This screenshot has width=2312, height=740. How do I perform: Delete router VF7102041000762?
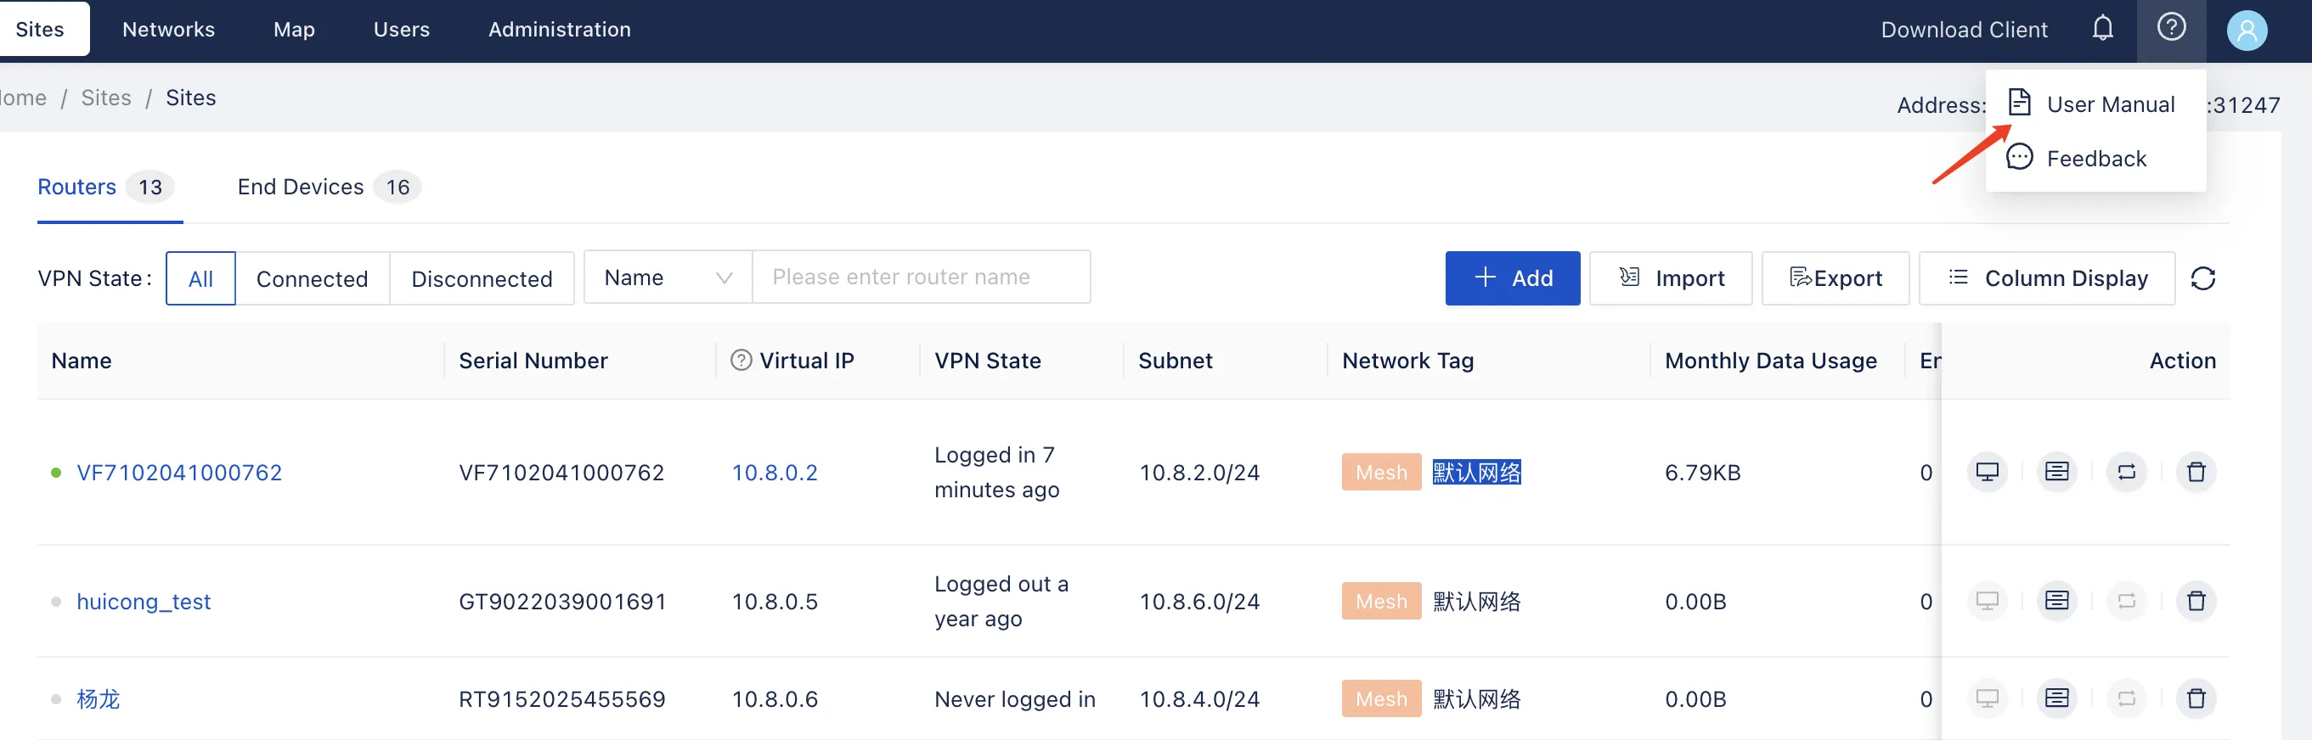click(x=2196, y=472)
